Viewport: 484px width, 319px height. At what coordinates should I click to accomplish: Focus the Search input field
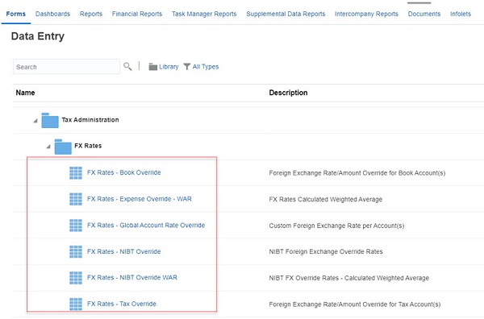(66, 67)
